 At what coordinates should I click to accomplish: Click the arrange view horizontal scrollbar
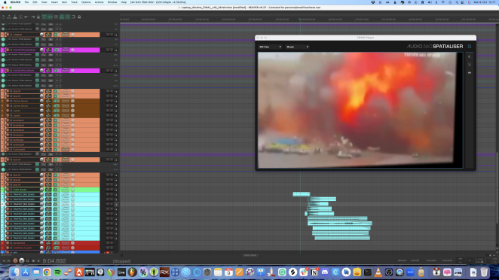(250, 255)
